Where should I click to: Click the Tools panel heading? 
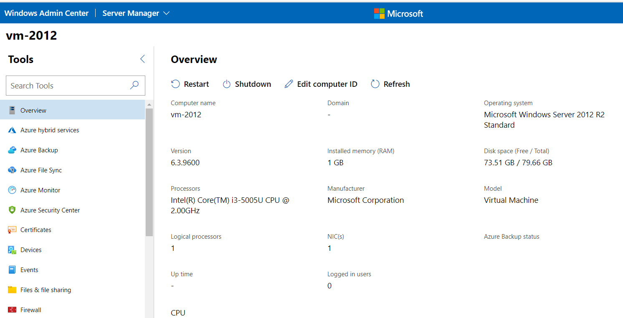point(21,60)
